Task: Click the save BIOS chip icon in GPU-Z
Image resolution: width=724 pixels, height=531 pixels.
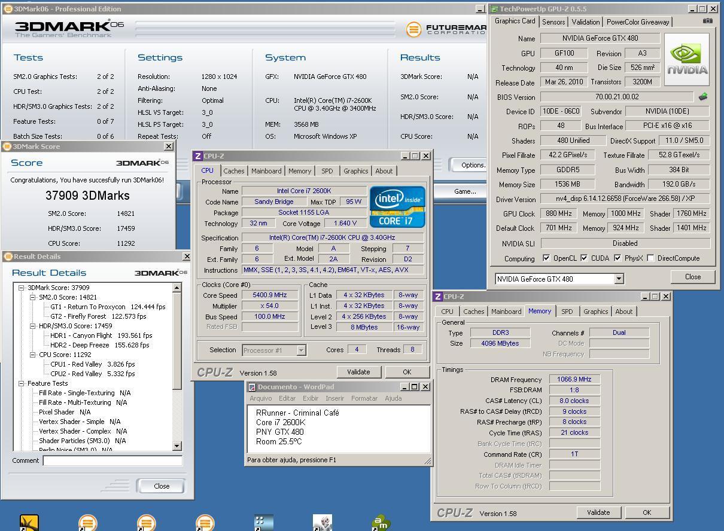Action: click(703, 96)
